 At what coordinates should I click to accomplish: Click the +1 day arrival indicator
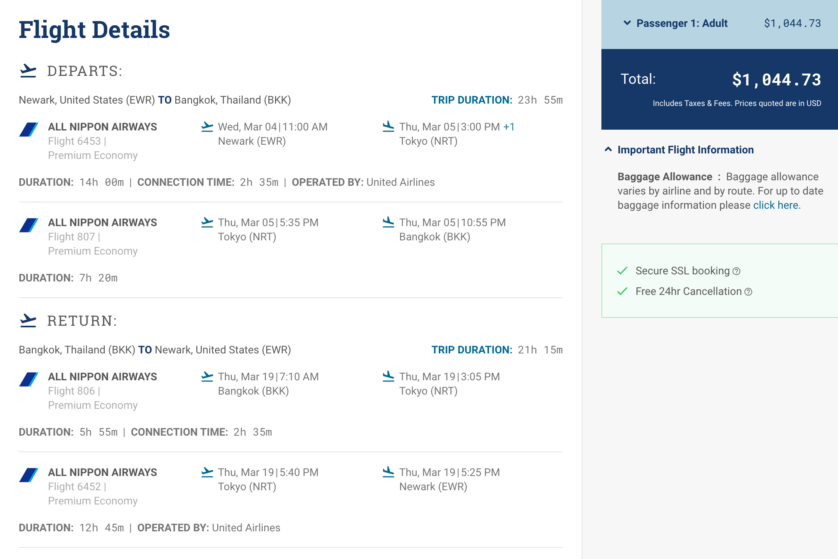(509, 127)
